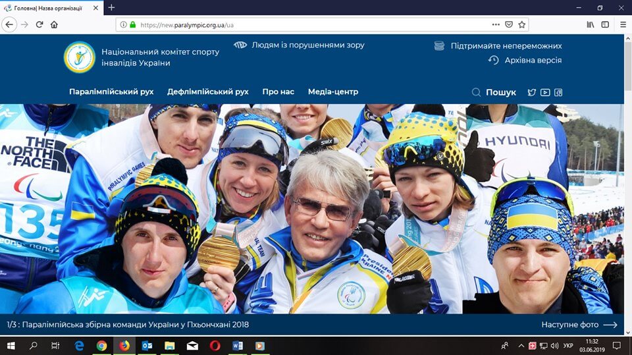Toggle the Firefox sidebar view
The image size is (632, 355).
click(605, 24)
